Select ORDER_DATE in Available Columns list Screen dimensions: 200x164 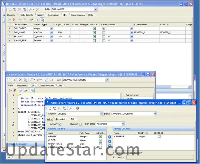click(55, 144)
